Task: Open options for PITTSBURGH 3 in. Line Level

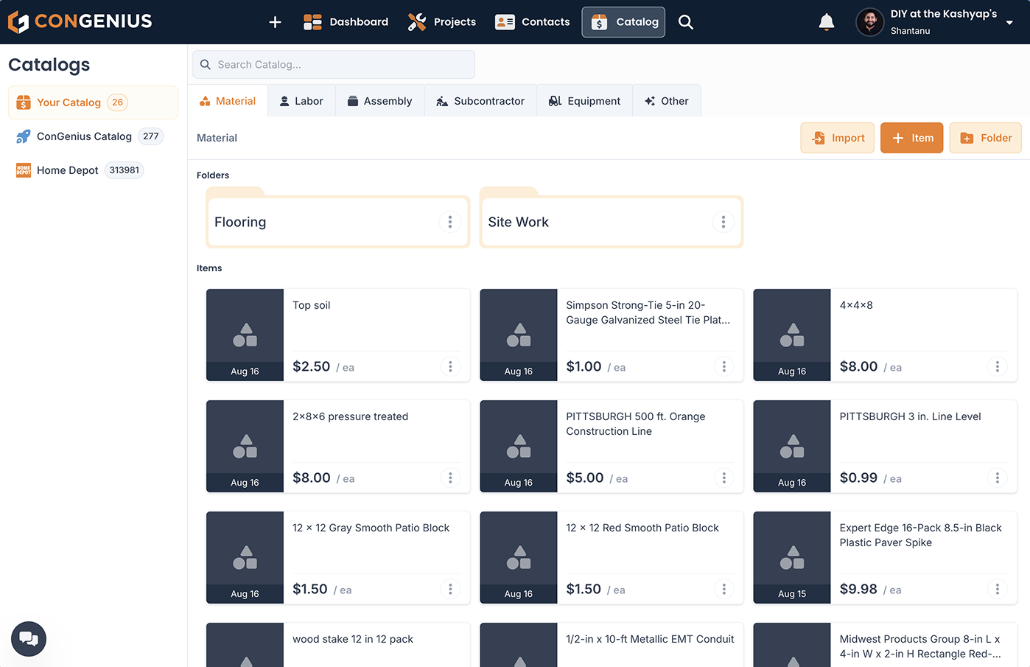Action: coord(998,478)
